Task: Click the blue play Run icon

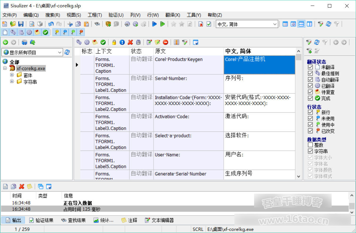Action: click(155, 24)
